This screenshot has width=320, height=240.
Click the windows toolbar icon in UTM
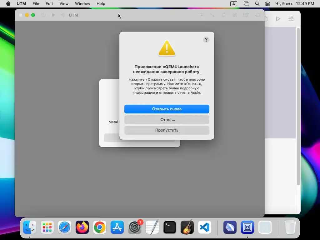point(257,15)
